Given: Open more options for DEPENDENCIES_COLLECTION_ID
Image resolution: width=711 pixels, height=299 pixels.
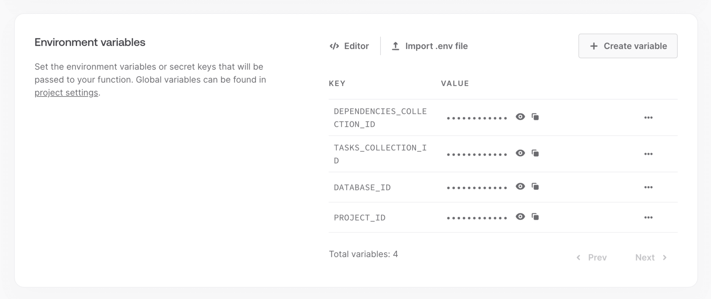Looking at the screenshot, I should [648, 118].
